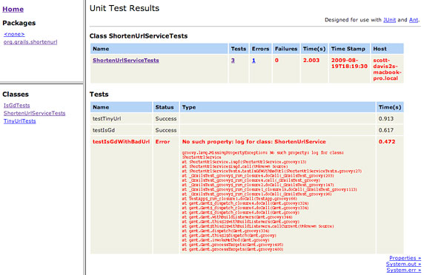Select the <none> package link
Image resolution: width=424 pixels, height=275 pixels.
[14, 34]
